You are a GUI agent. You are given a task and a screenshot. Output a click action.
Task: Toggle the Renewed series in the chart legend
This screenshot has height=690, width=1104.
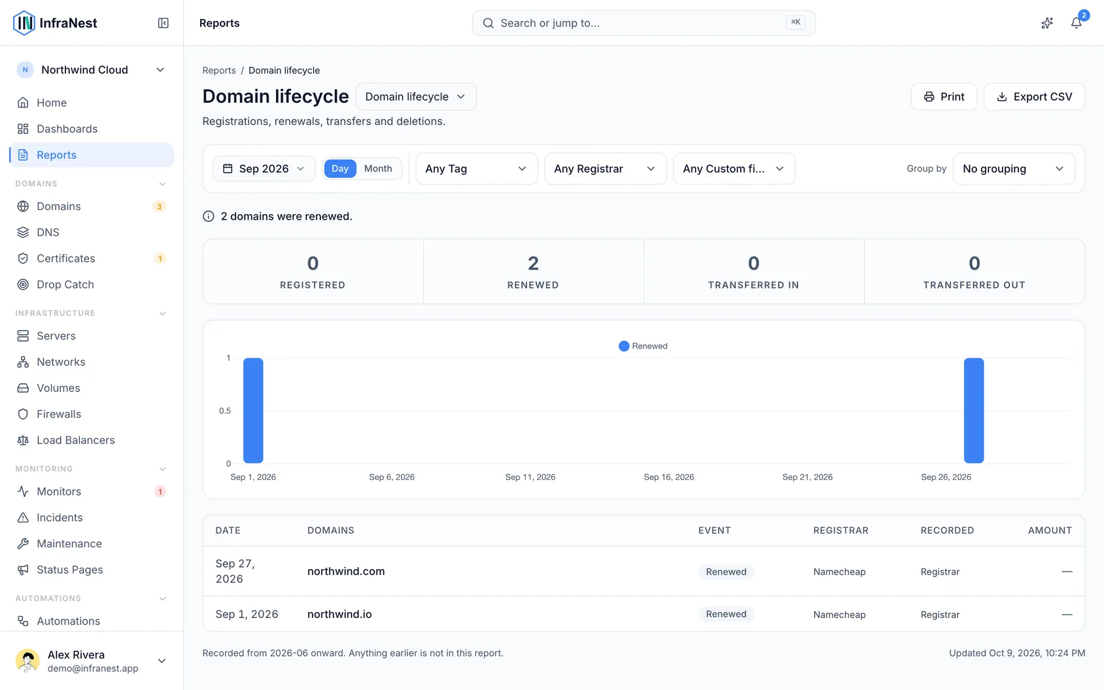point(643,346)
